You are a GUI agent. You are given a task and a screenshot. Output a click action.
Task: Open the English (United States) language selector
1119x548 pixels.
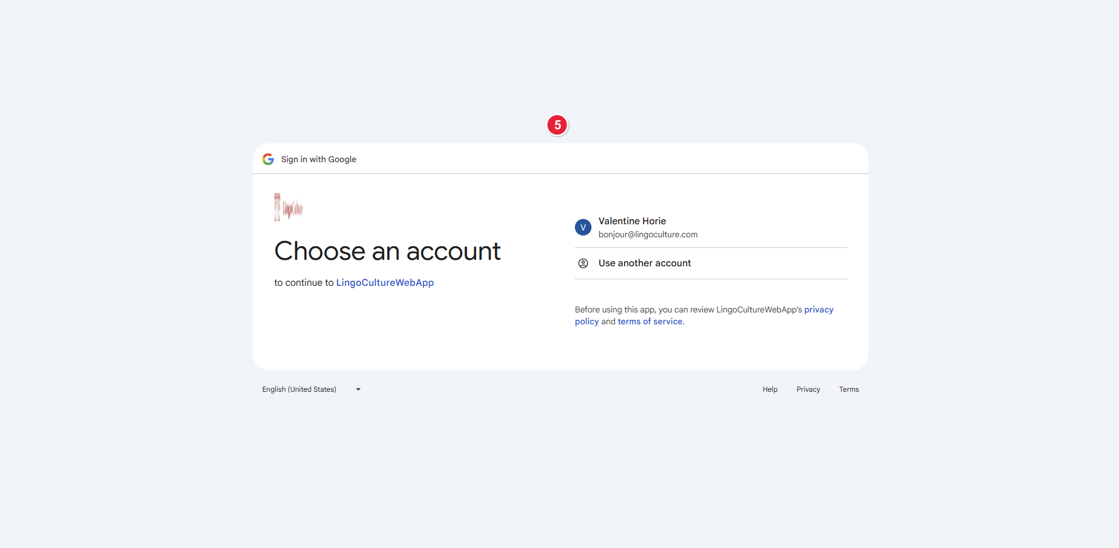pos(300,389)
